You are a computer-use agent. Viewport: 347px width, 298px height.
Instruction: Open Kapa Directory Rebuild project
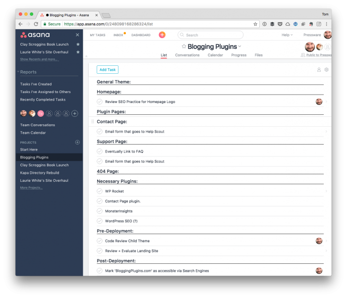coord(40,173)
